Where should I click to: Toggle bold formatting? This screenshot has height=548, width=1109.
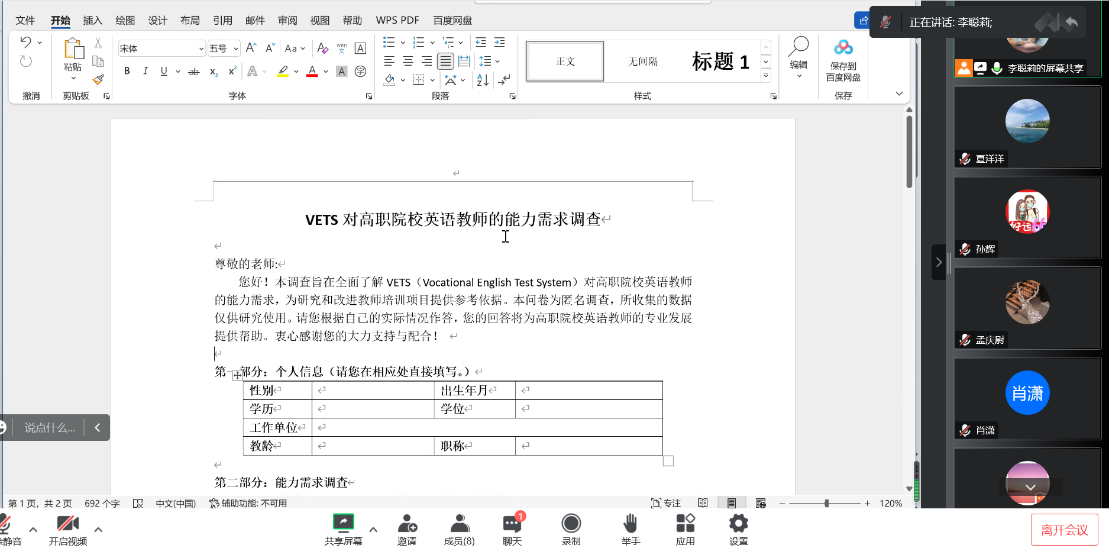coord(127,71)
